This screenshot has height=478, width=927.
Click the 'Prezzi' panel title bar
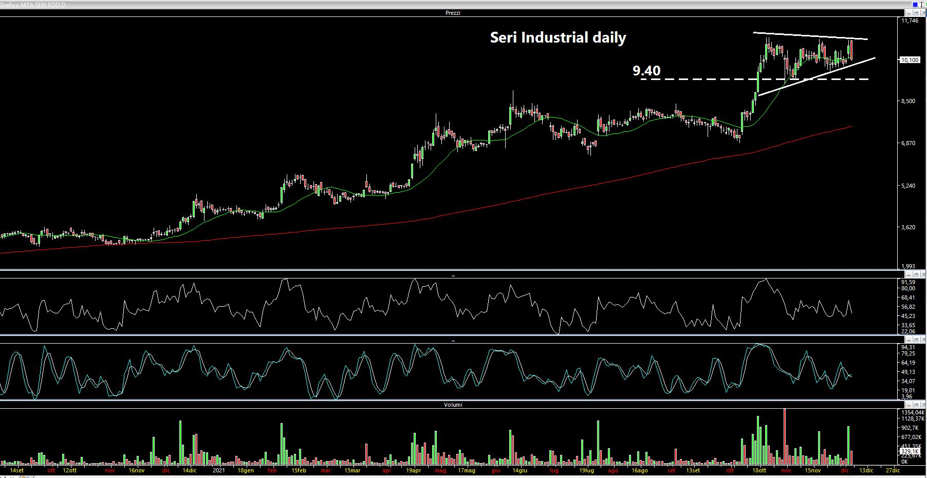[453, 13]
